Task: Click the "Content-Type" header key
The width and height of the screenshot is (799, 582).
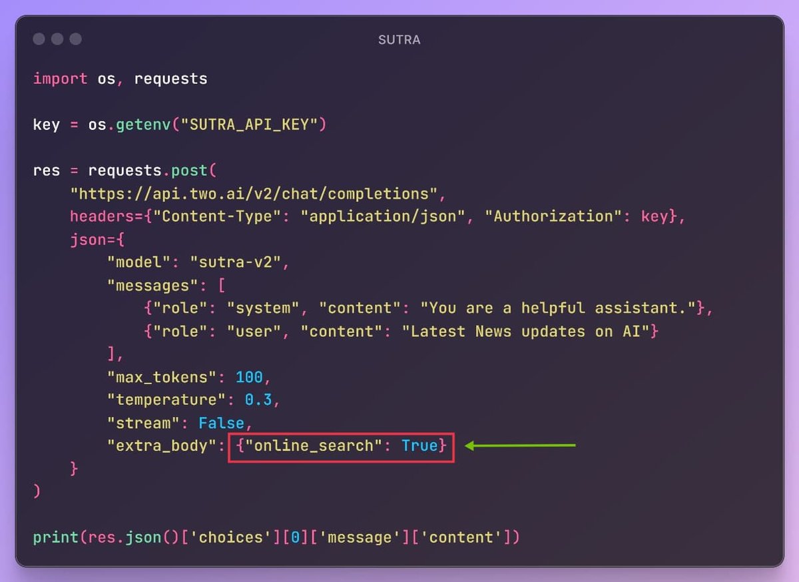Action: click(x=216, y=216)
